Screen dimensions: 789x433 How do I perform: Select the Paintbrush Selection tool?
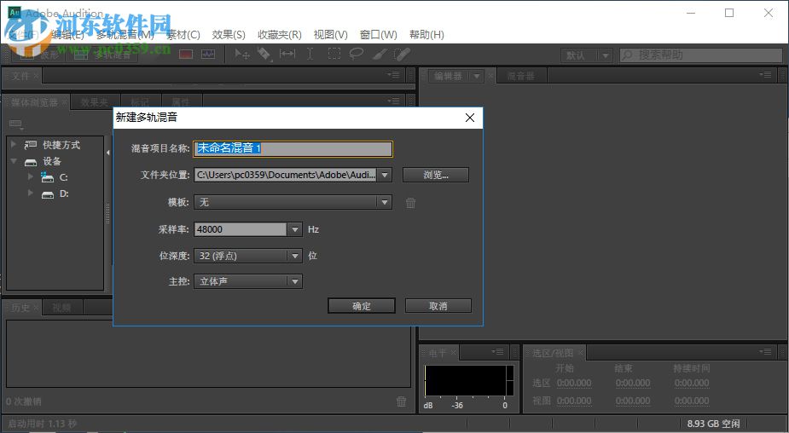380,54
